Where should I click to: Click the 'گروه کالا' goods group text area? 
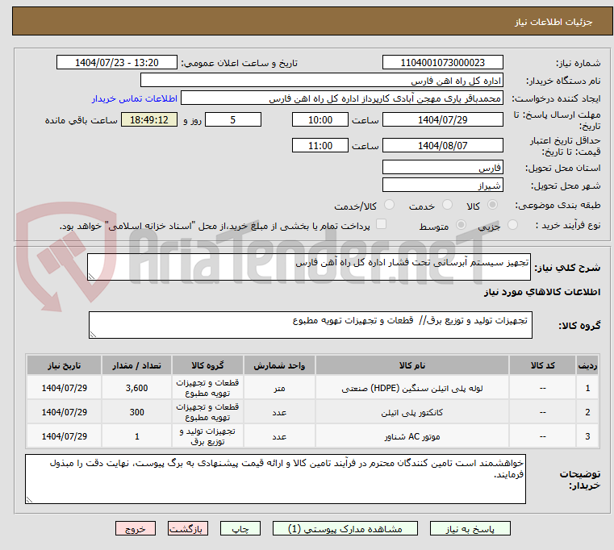click(311, 325)
